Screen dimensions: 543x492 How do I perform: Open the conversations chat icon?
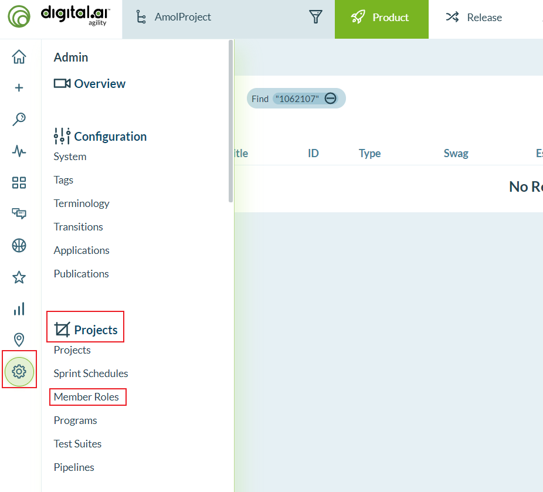[19, 213]
